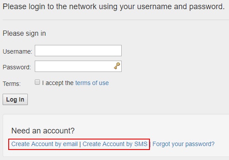Open the terms of use link

[x=92, y=83]
